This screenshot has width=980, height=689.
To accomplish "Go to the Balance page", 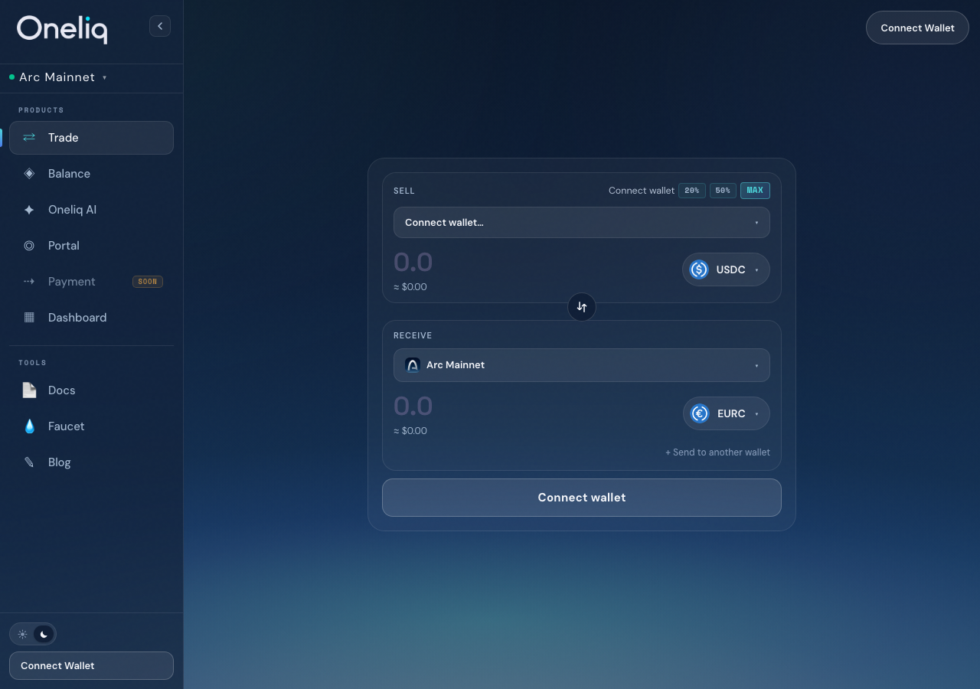I will click(x=91, y=174).
